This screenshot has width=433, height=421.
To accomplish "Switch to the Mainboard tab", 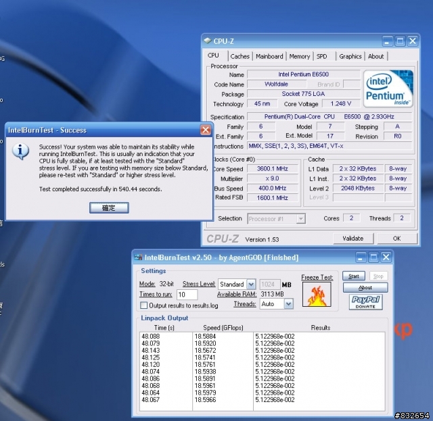I will [x=269, y=57].
